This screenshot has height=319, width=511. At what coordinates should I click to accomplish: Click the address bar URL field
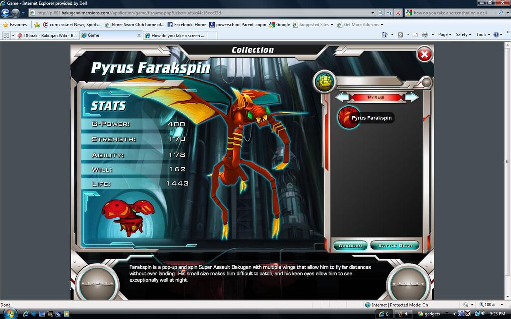[x=200, y=13]
